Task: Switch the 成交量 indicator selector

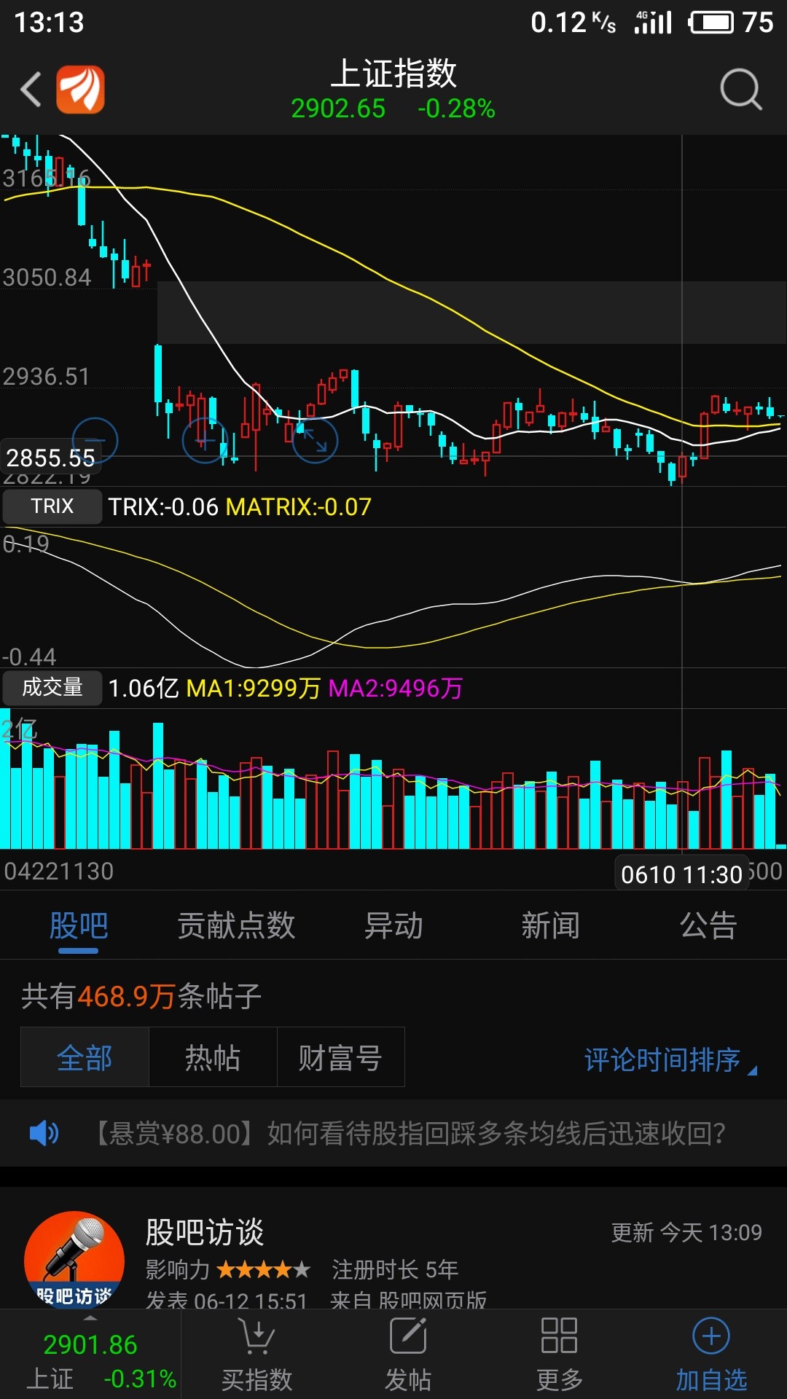Action: tap(52, 687)
